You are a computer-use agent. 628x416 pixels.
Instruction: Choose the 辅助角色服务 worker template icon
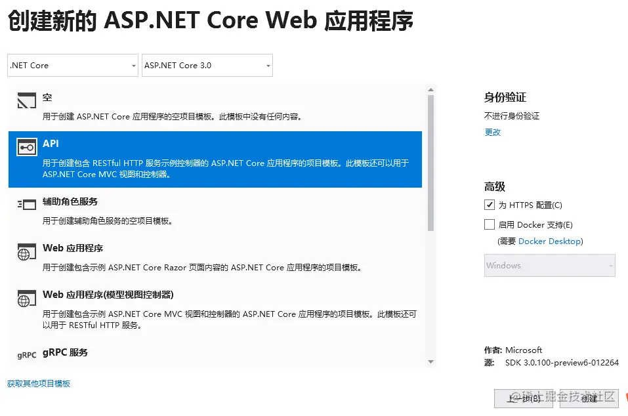tap(27, 205)
